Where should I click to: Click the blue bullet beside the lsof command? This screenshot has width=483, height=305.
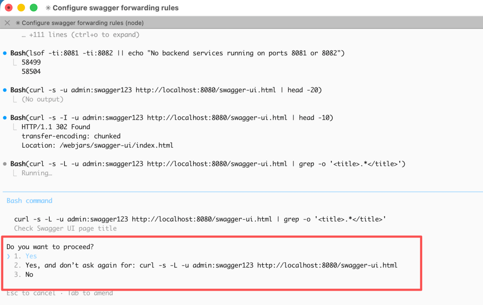pyautogui.click(x=4, y=53)
